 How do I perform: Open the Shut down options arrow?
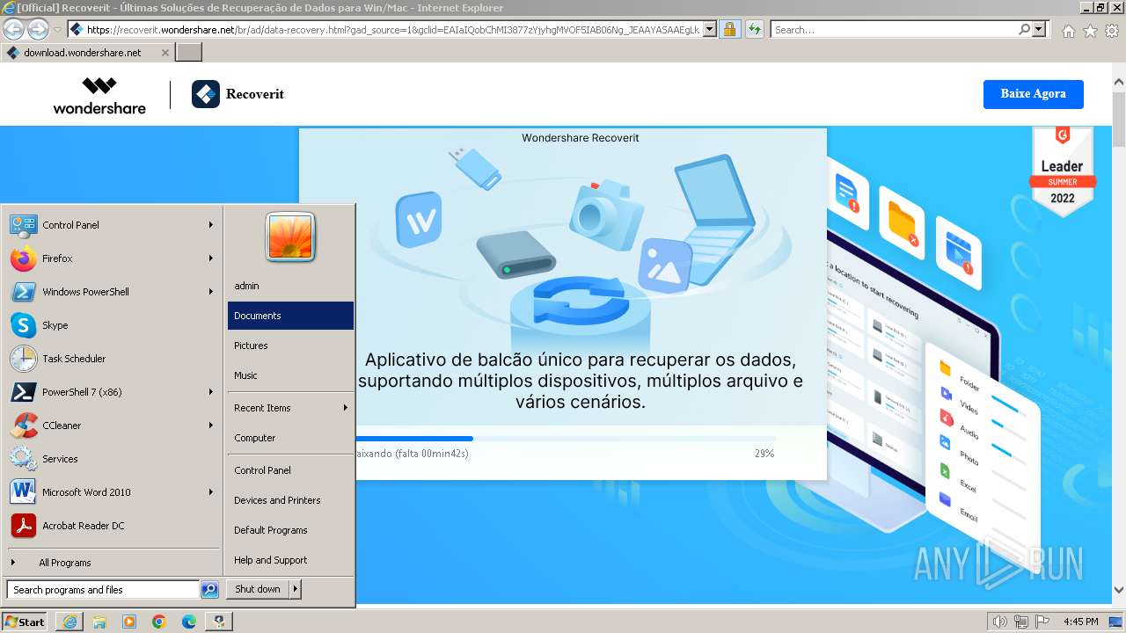pyautogui.click(x=296, y=589)
